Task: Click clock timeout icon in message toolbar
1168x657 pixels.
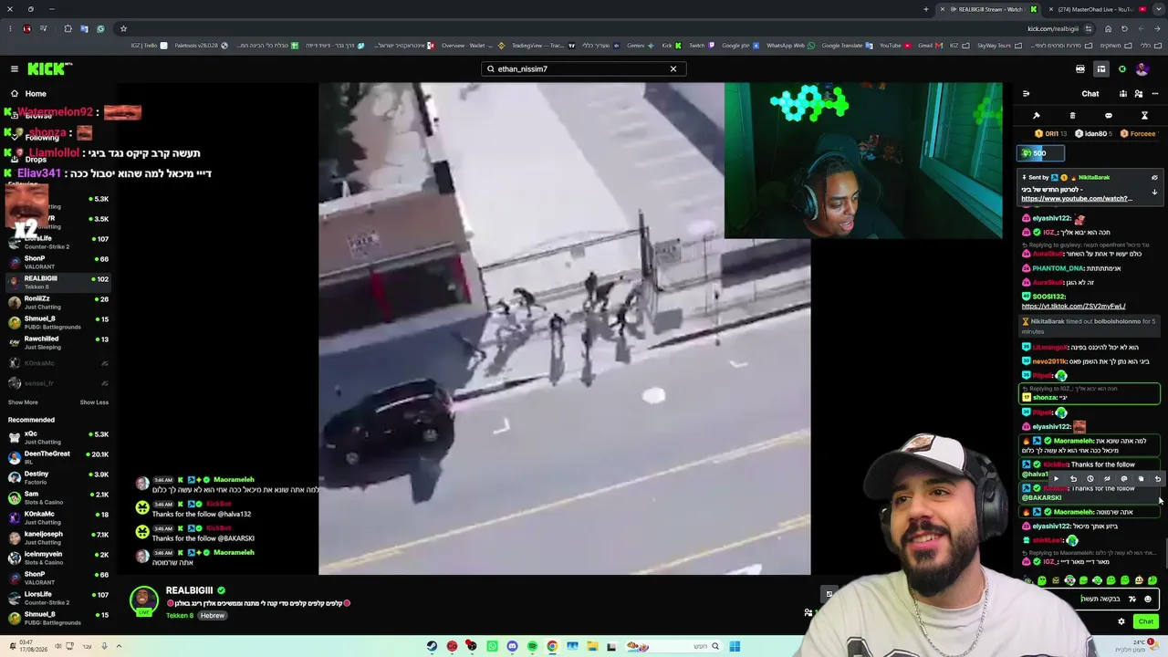Action: pos(1090,478)
